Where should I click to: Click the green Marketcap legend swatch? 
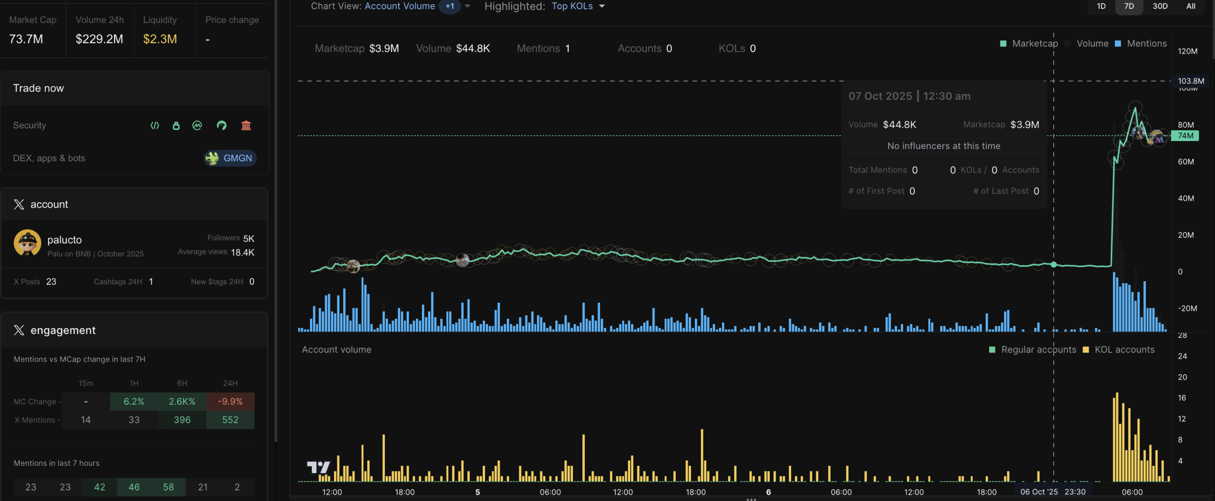pyautogui.click(x=1003, y=44)
